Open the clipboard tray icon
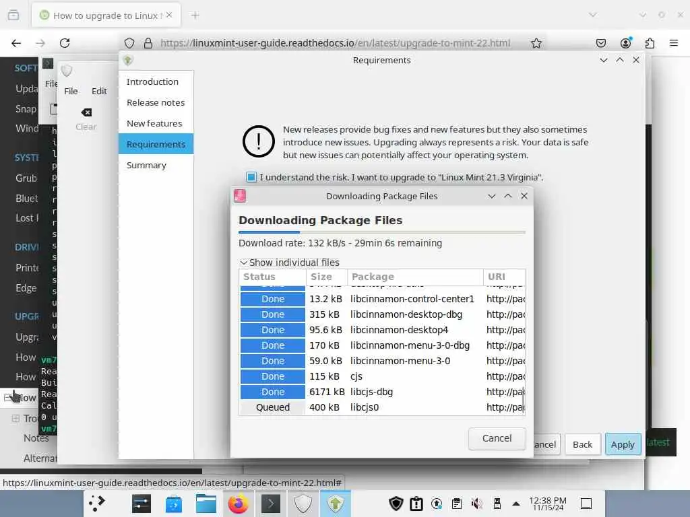This screenshot has width=690, height=517. 457,504
